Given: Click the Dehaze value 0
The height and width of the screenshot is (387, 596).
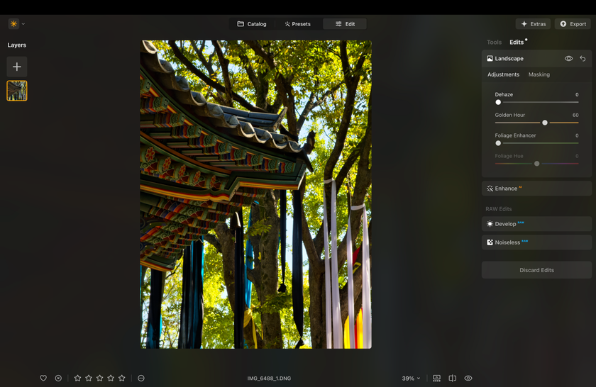Looking at the screenshot, I should tap(577, 94).
